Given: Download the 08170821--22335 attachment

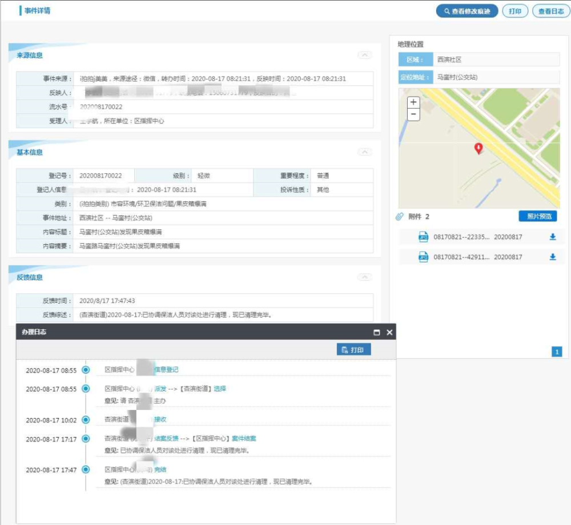Looking at the screenshot, I should 552,237.
